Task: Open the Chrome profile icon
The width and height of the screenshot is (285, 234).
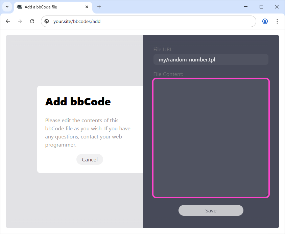Action: click(x=265, y=21)
